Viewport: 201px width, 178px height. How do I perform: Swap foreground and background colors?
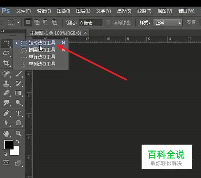tap(18, 142)
